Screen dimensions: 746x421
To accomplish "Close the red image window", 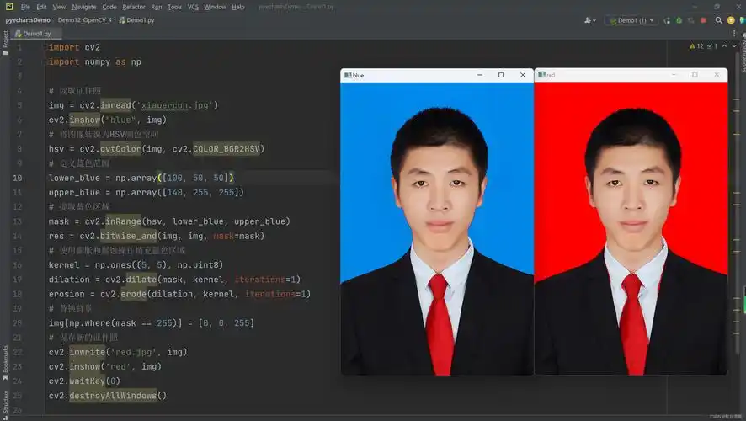I will coord(717,75).
